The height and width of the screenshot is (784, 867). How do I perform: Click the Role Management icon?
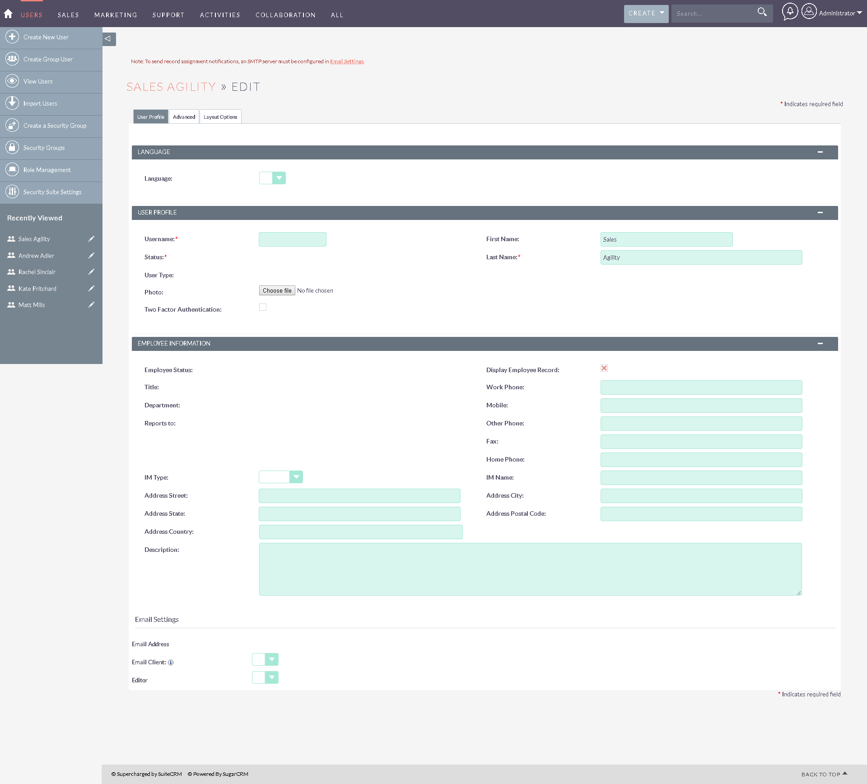pos(12,169)
